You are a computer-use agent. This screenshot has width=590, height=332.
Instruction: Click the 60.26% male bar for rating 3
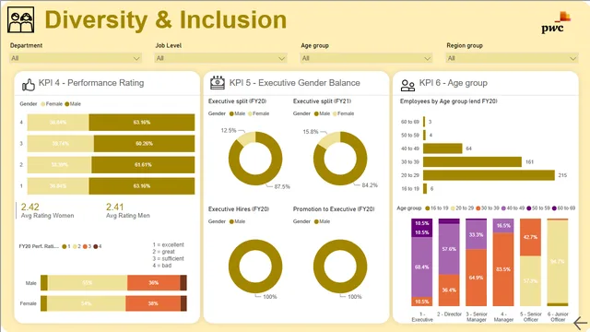pos(144,144)
